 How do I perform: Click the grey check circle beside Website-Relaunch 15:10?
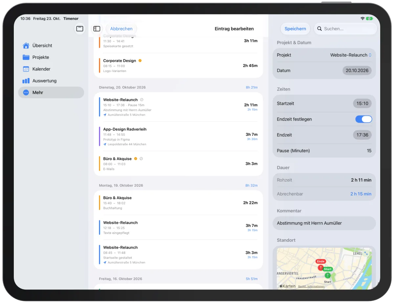click(x=142, y=100)
